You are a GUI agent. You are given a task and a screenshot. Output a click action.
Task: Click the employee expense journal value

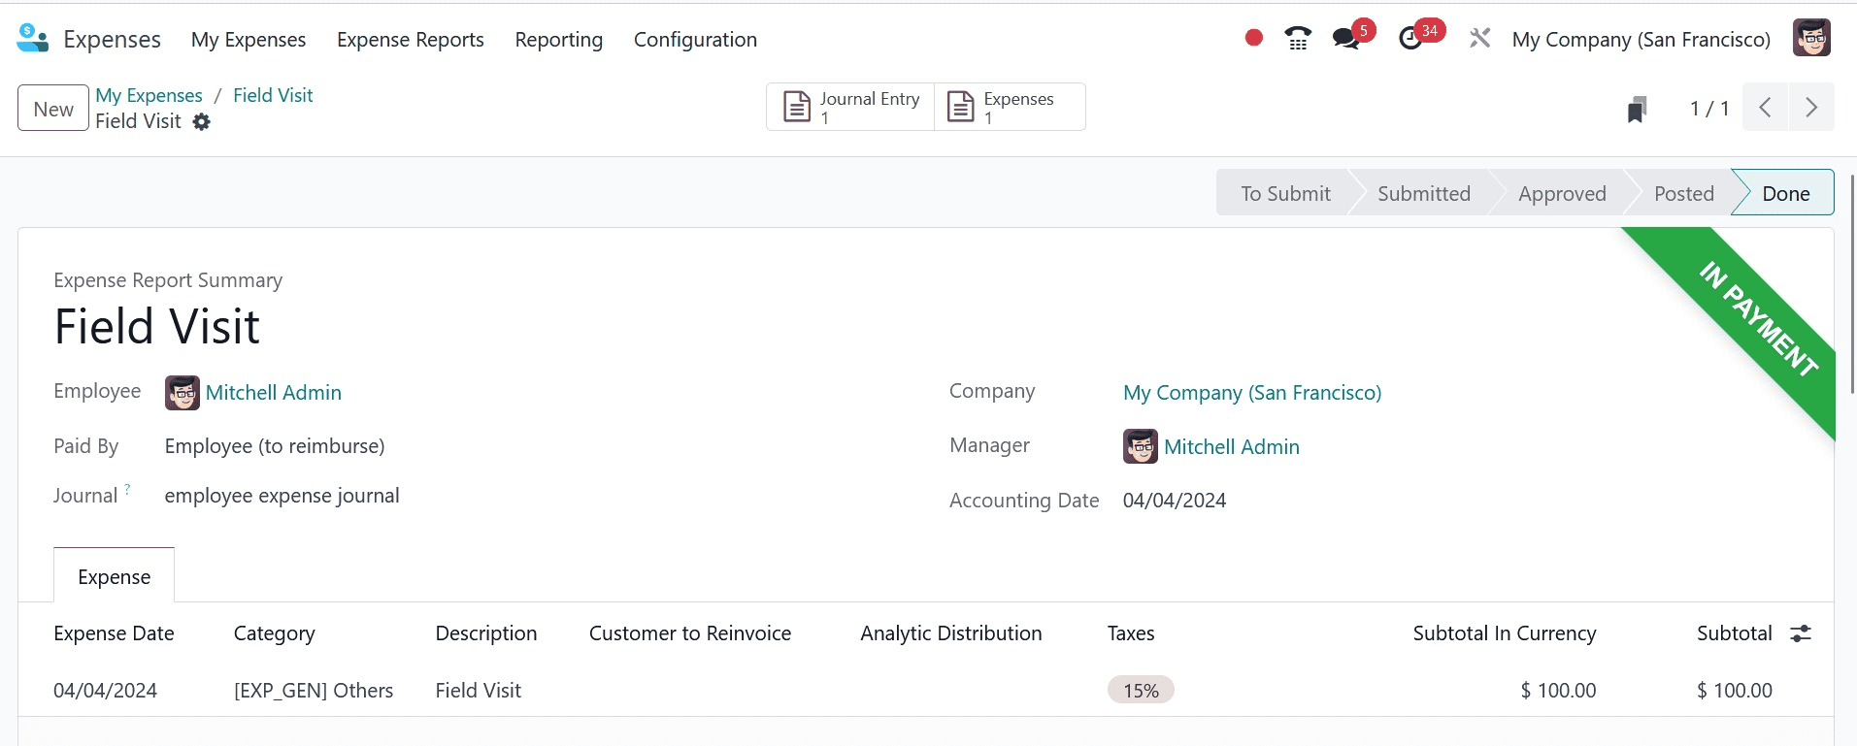(x=282, y=496)
